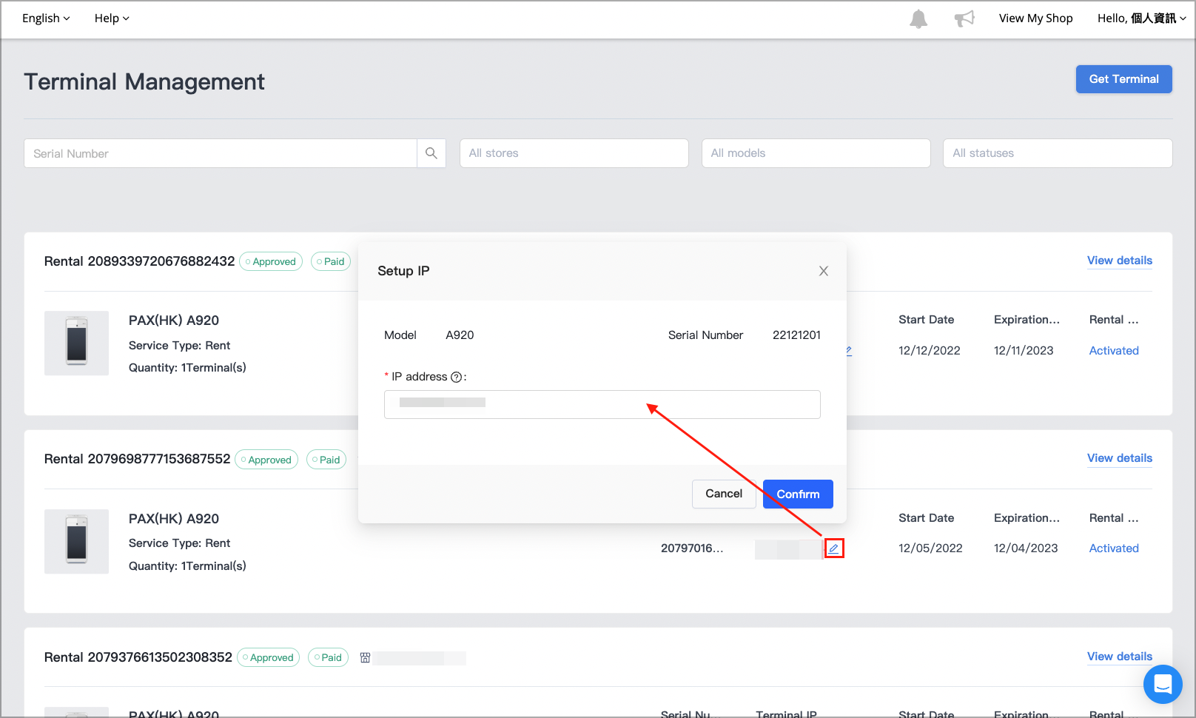Image resolution: width=1196 pixels, height=718 pixels.
Task: Click Rental 2089339720676882432 title
Action: pos(139,261)
